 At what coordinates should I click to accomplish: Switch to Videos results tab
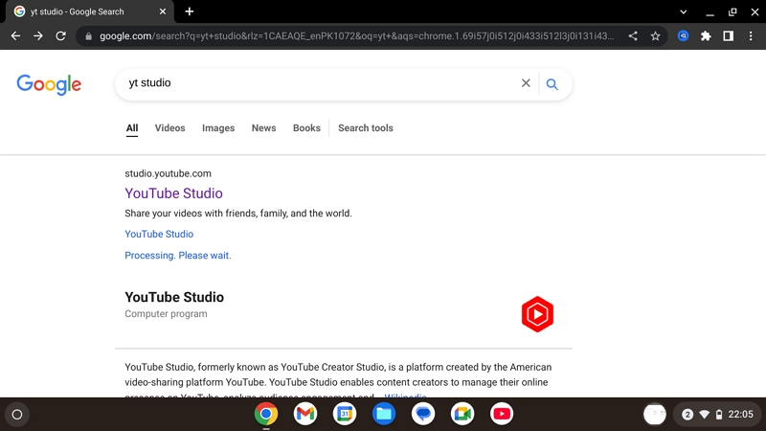click(170, 128)
